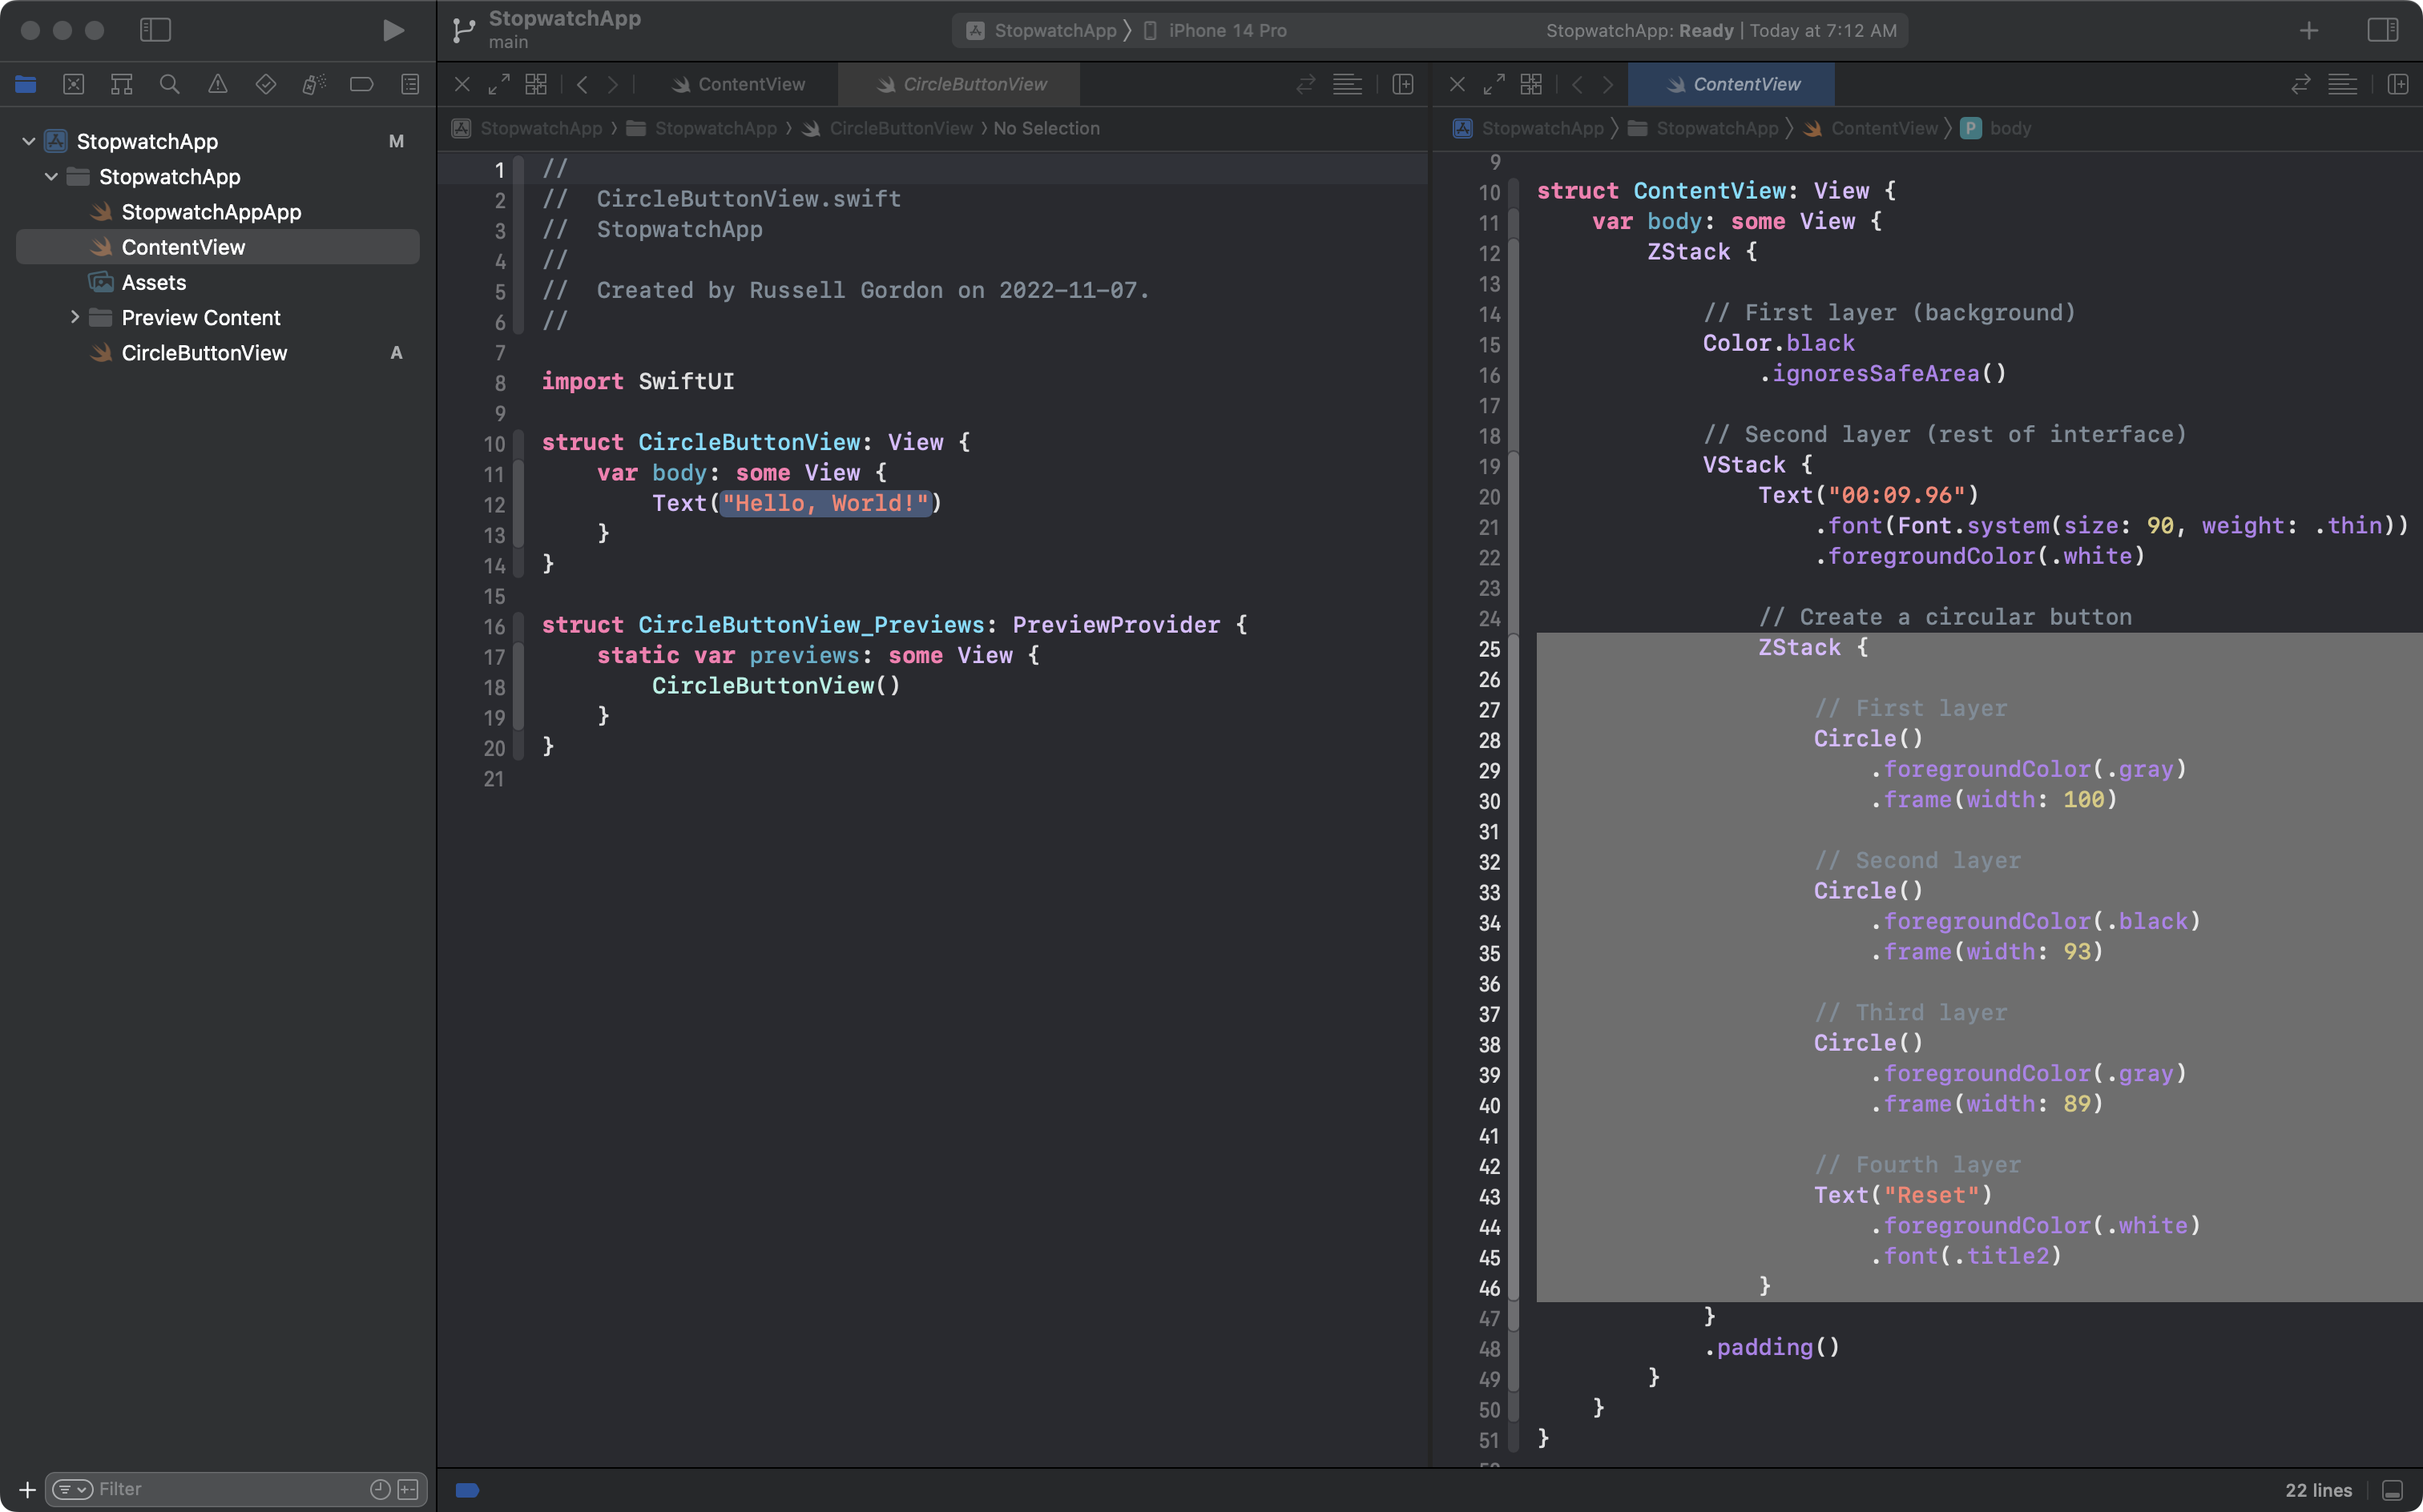Select Assets in project navigator
Viewport: 2423px width, 1512px height.
point(154,282)
